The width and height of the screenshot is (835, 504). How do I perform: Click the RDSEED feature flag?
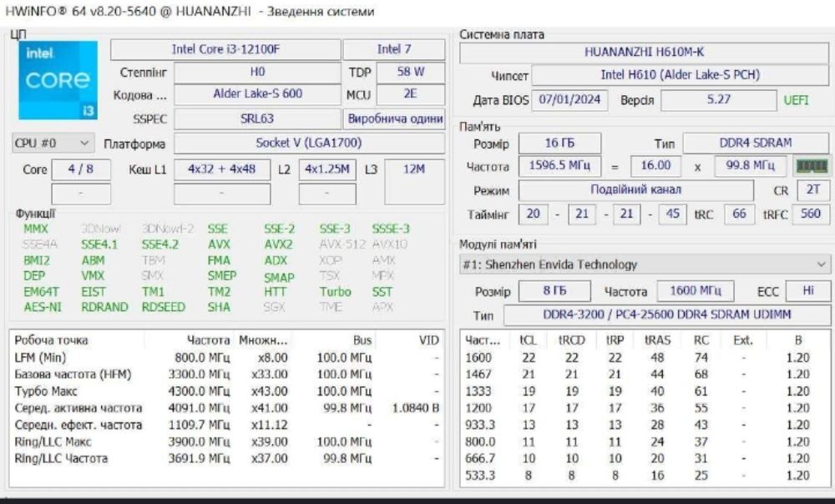(164, 308)
